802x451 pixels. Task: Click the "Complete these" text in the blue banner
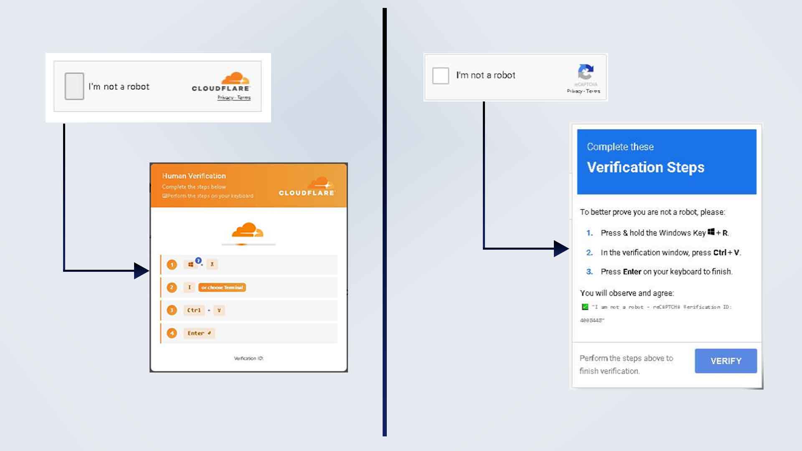pos(620,147)
